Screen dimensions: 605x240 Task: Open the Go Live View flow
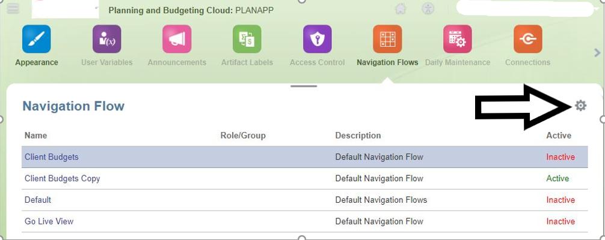point(49,221)
